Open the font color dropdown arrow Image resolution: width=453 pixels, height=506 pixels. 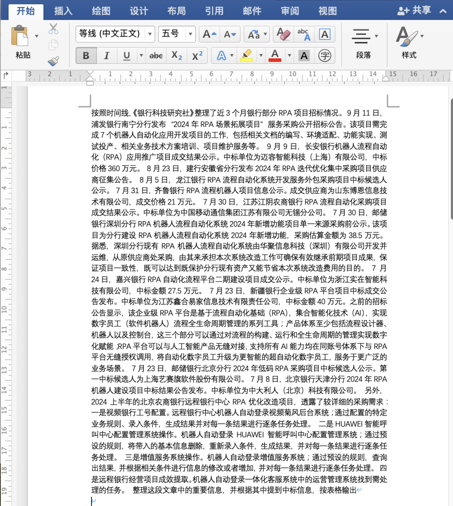pos(289,55)
